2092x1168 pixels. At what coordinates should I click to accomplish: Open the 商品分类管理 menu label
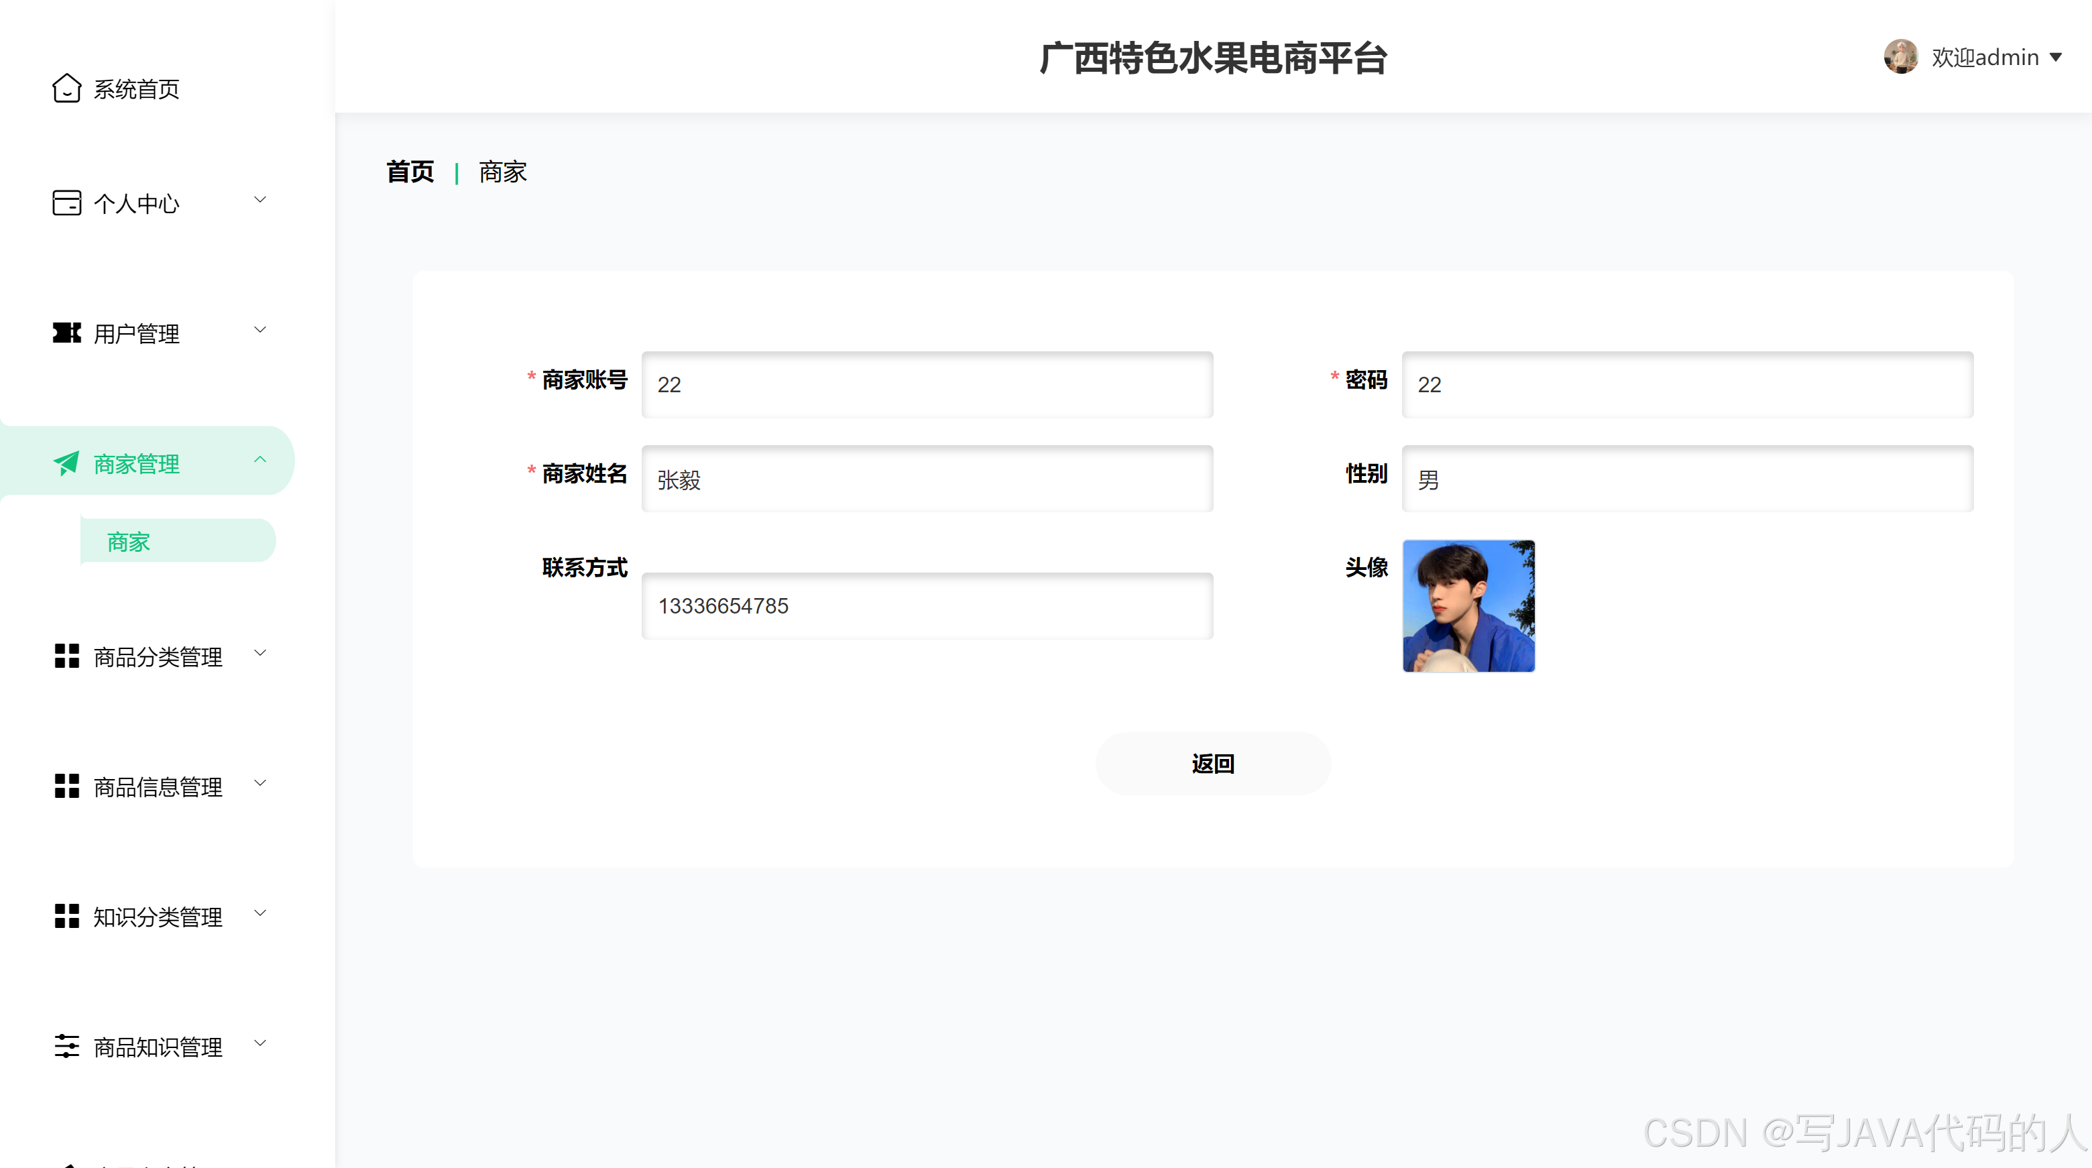[158, 656]
